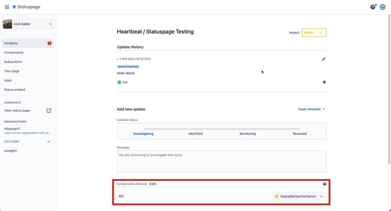Select Your page in the sidebar
This screenshot has height=211, width=391.
pos(12,71)
